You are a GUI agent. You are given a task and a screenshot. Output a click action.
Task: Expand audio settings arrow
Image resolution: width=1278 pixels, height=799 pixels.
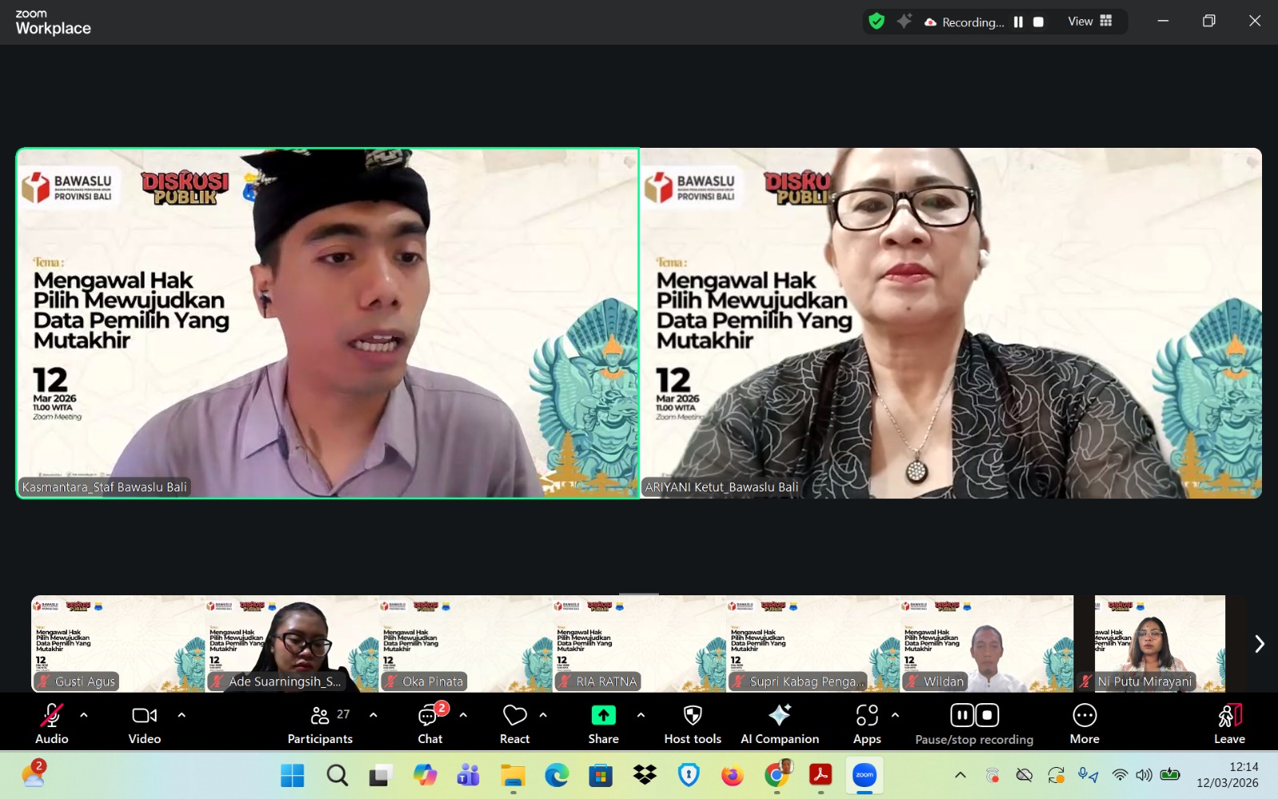[x=84, y=715]
